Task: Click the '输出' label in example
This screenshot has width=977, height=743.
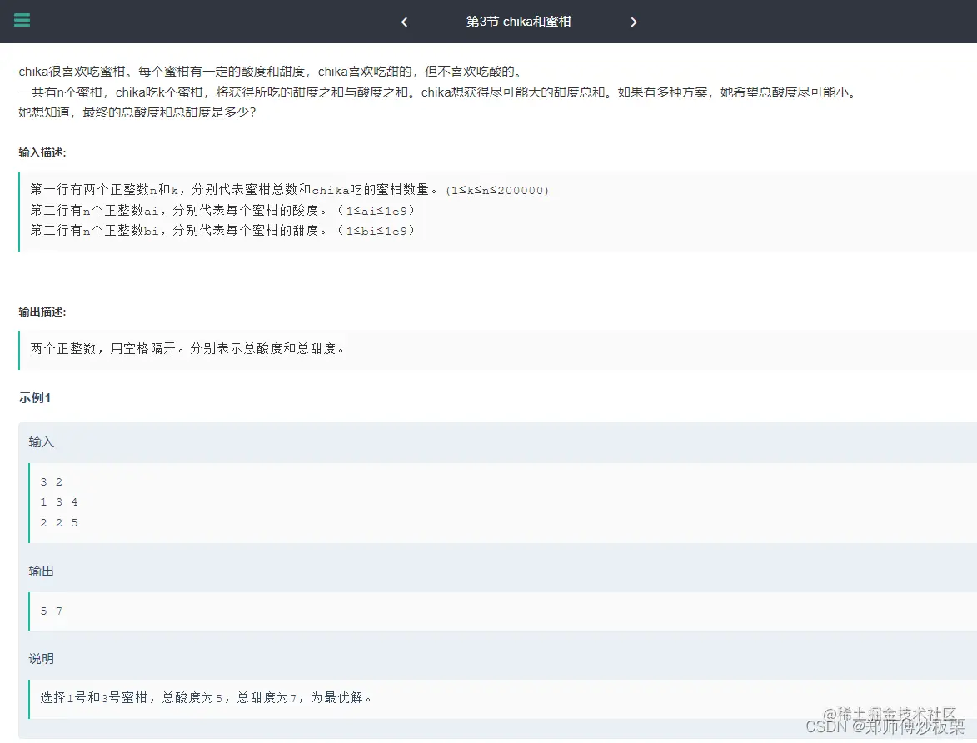Action: pyautogui.click(x=41, y=571)
